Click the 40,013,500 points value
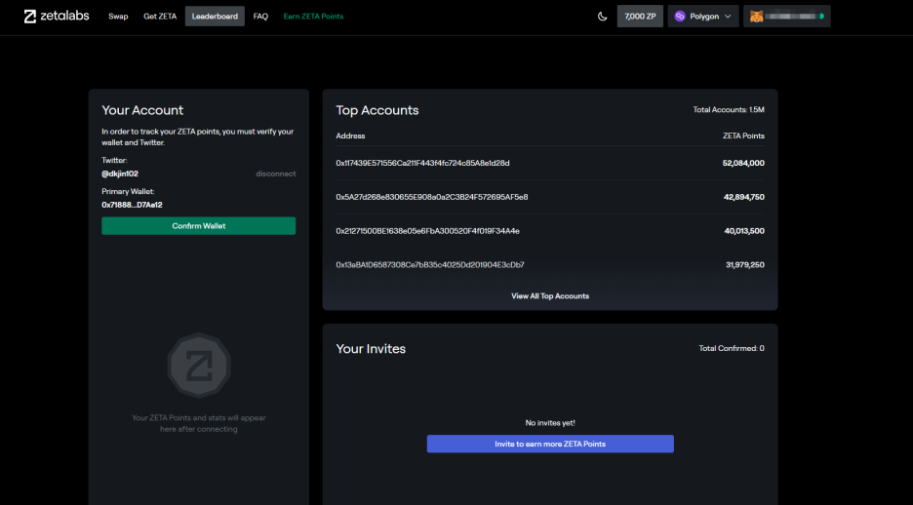This screenshot has width=913, height=505. [x=744, y=231]
